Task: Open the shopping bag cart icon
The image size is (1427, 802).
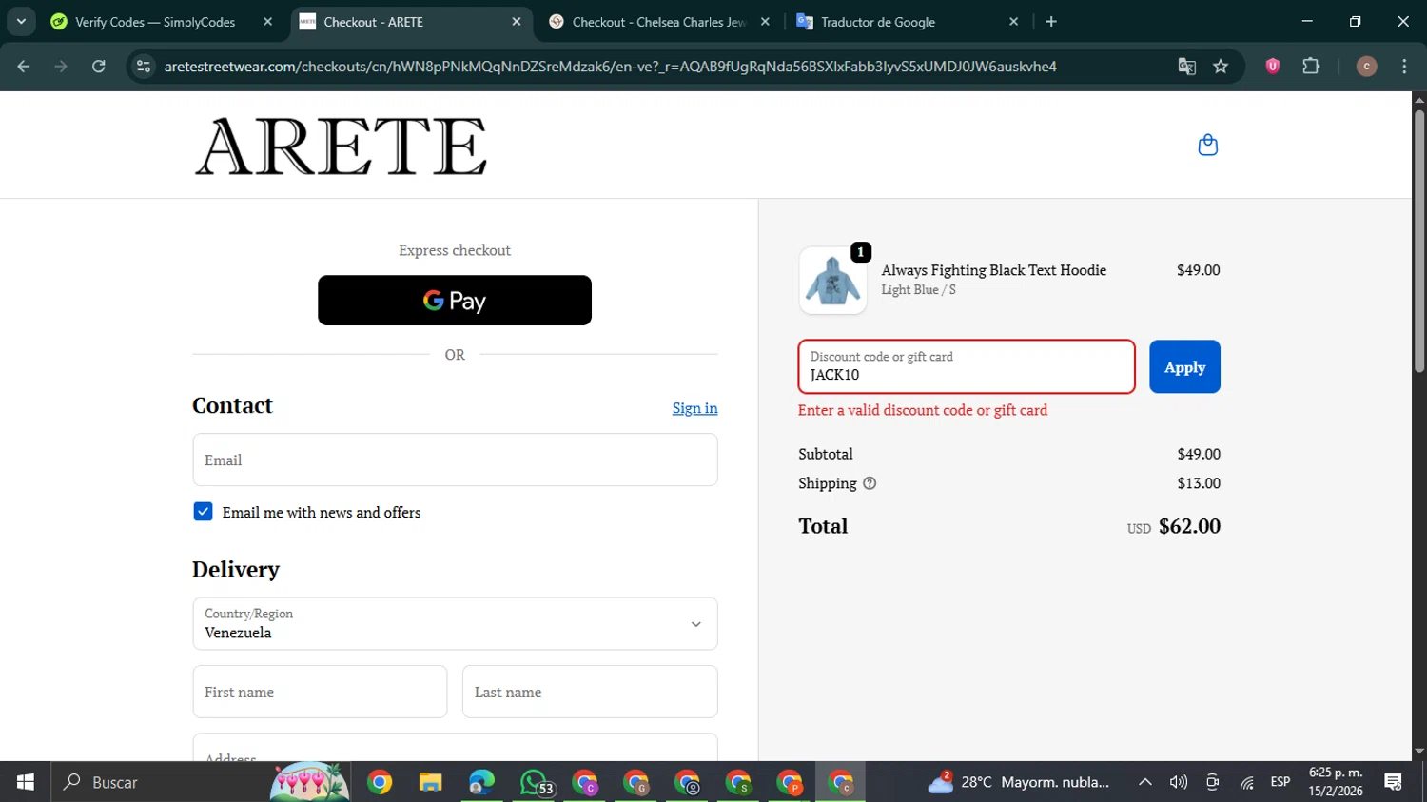Action: [x=1207, y=145]
